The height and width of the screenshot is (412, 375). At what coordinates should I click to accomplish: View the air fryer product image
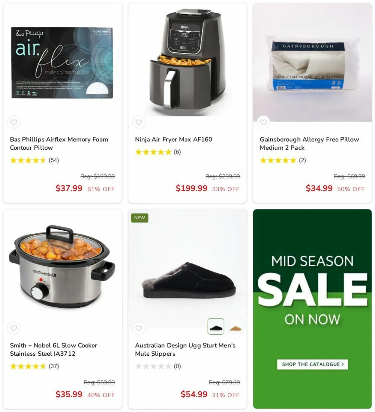pos(187,62)
